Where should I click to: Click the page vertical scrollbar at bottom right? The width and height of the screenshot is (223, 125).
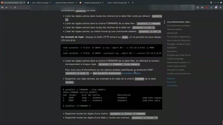tap(222, 122)
